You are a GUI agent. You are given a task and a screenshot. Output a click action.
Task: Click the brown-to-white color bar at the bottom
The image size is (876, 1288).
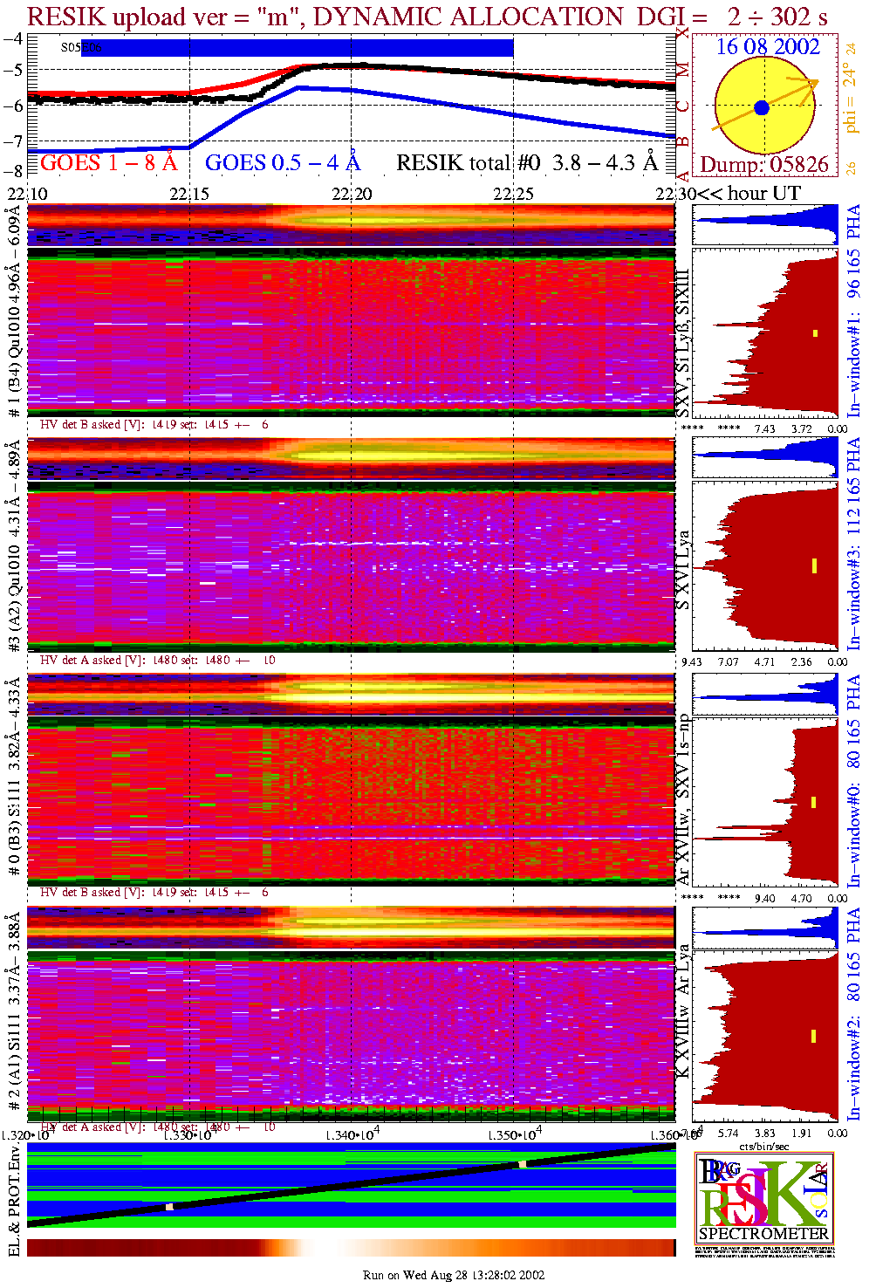(351, 1248)
